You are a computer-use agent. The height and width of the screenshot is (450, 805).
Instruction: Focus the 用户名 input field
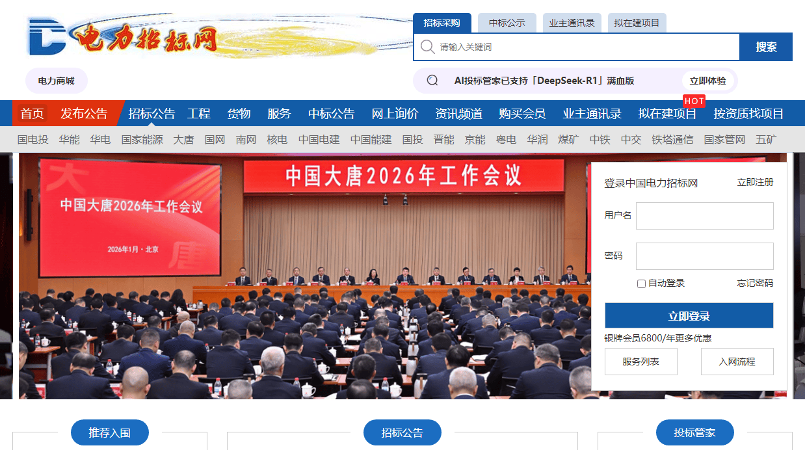(704, 216)
